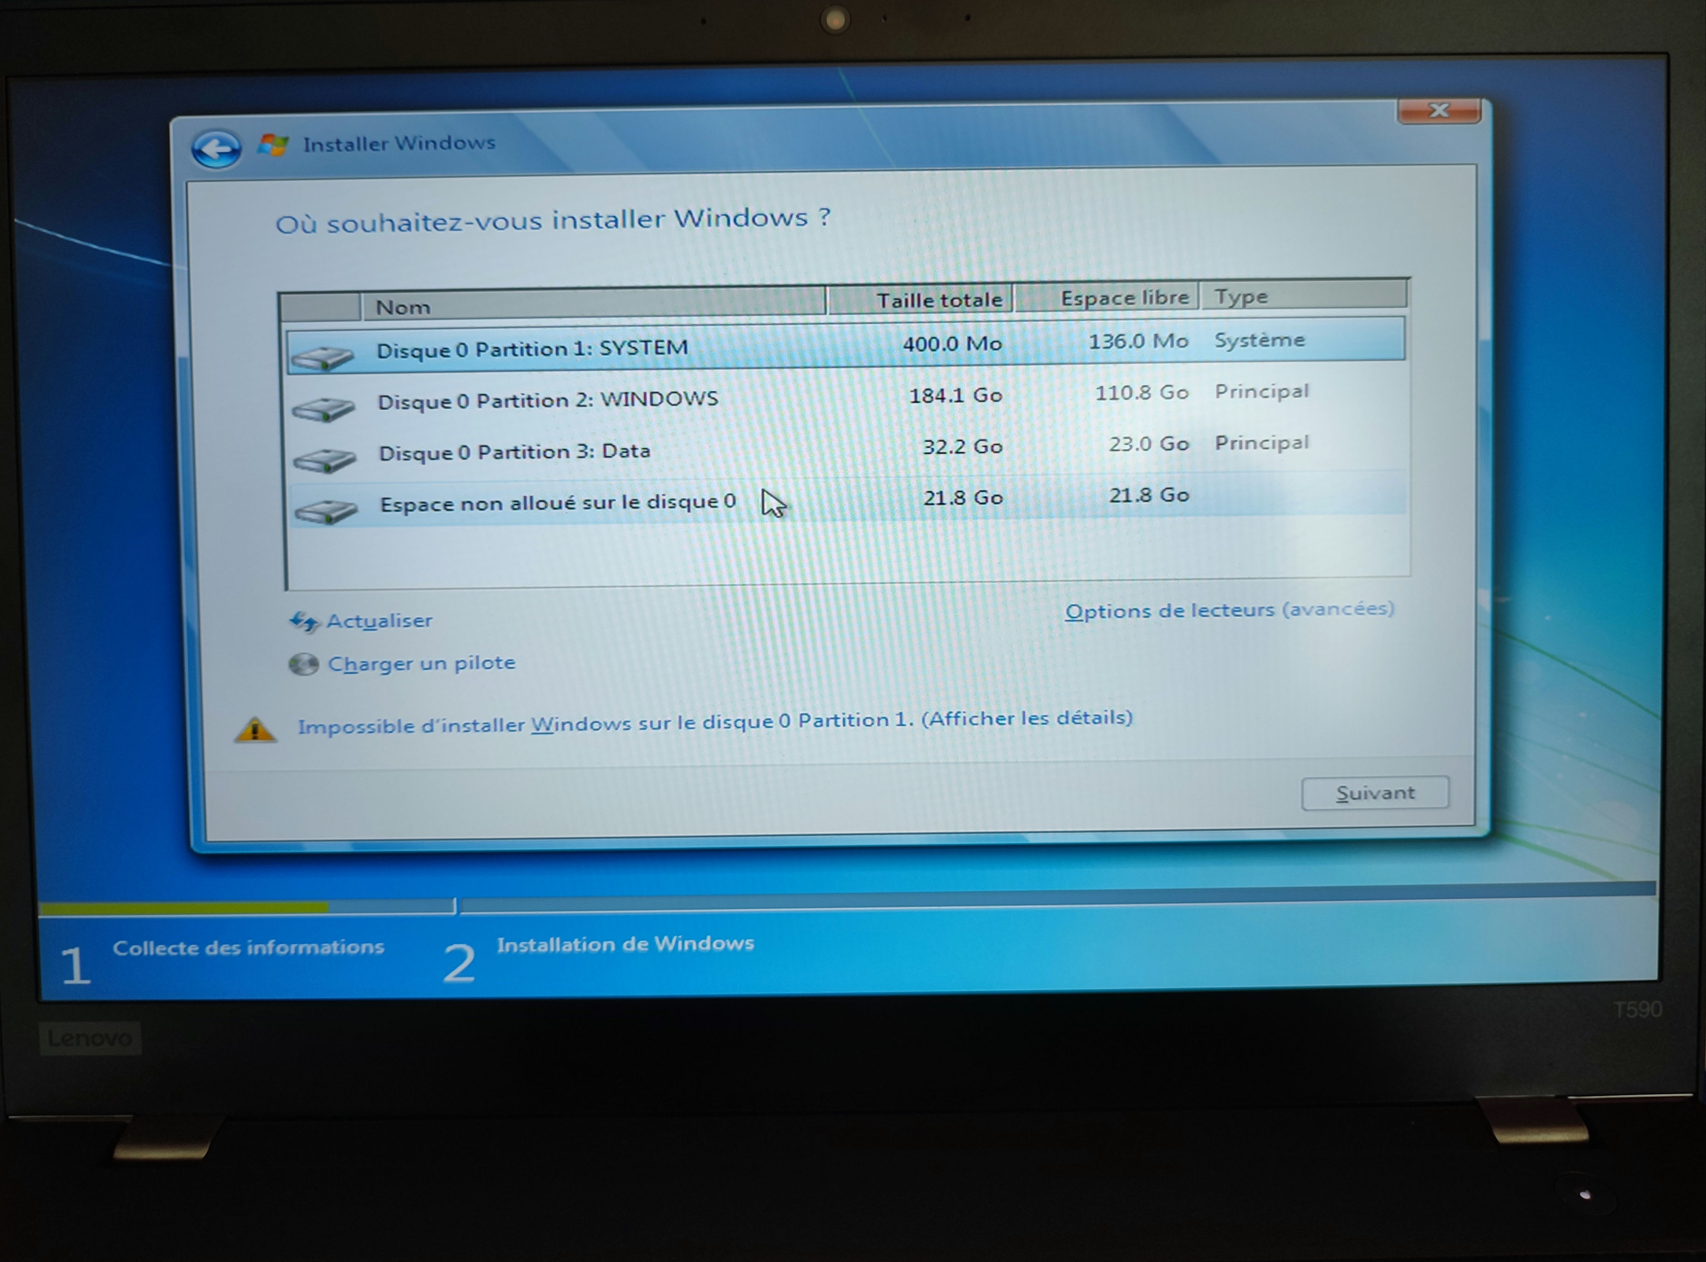This screenshot has height=1262, width=1706.
Task: Click the 400.0 Mo total size value
Action: [952, 344]
